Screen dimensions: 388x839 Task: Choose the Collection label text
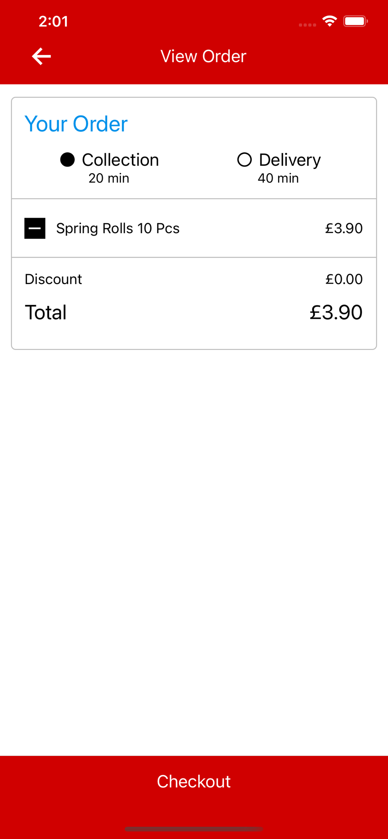120,160
